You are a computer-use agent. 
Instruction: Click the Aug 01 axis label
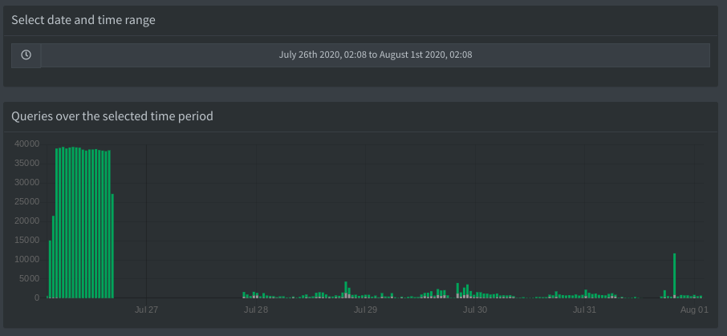pyautogui.click(x=695, y=310)
